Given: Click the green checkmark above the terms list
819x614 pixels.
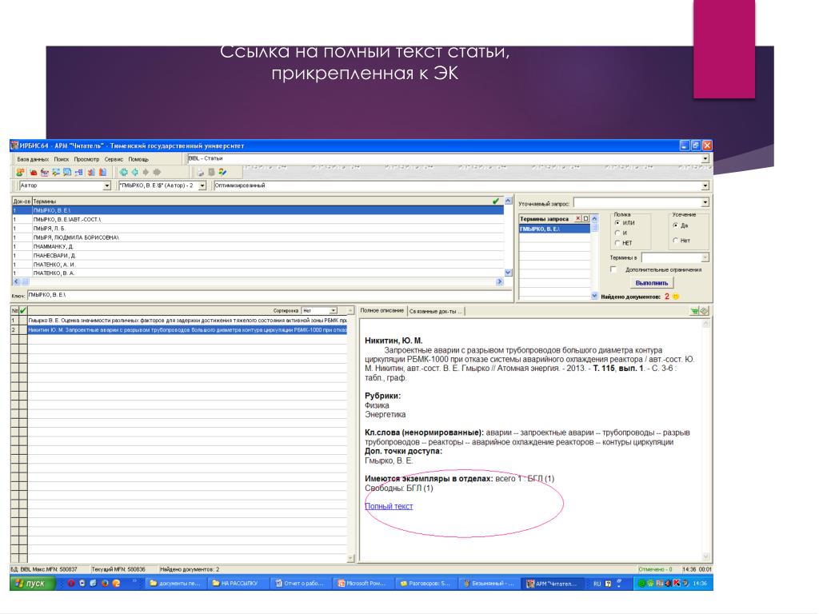Looking at the screenshot, I should click(496, 201).
